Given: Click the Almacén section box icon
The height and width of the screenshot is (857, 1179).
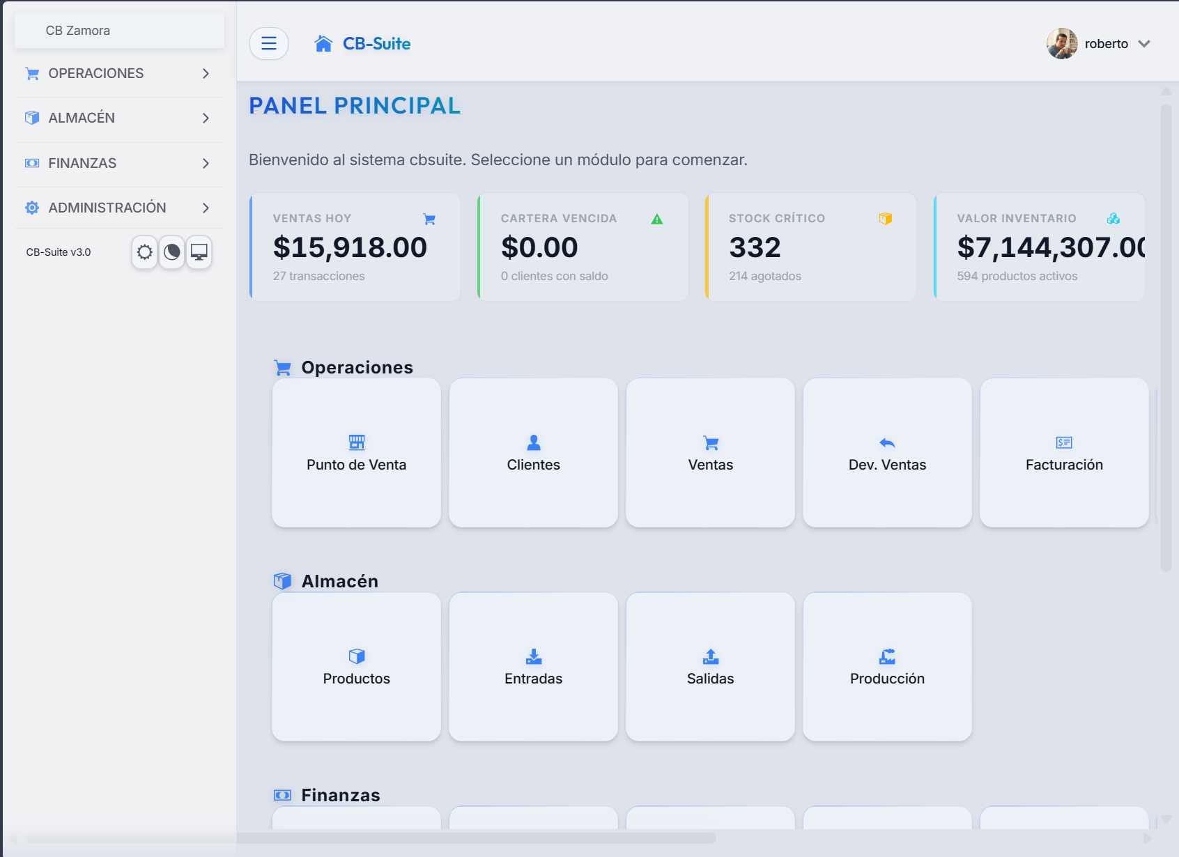Looking at the screenshot, I should click(282, 581).
